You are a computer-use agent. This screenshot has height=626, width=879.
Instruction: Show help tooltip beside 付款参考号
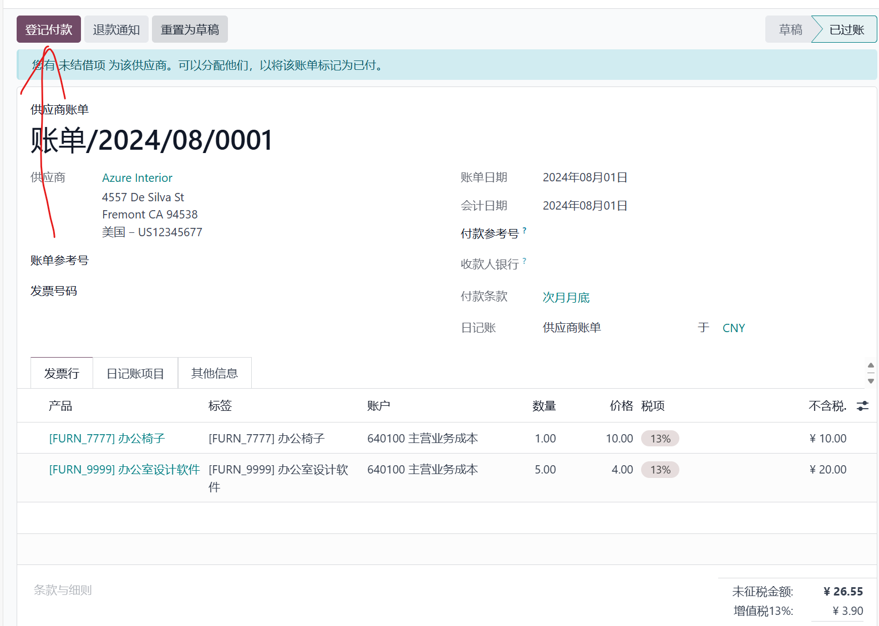[x=525, y=230]
